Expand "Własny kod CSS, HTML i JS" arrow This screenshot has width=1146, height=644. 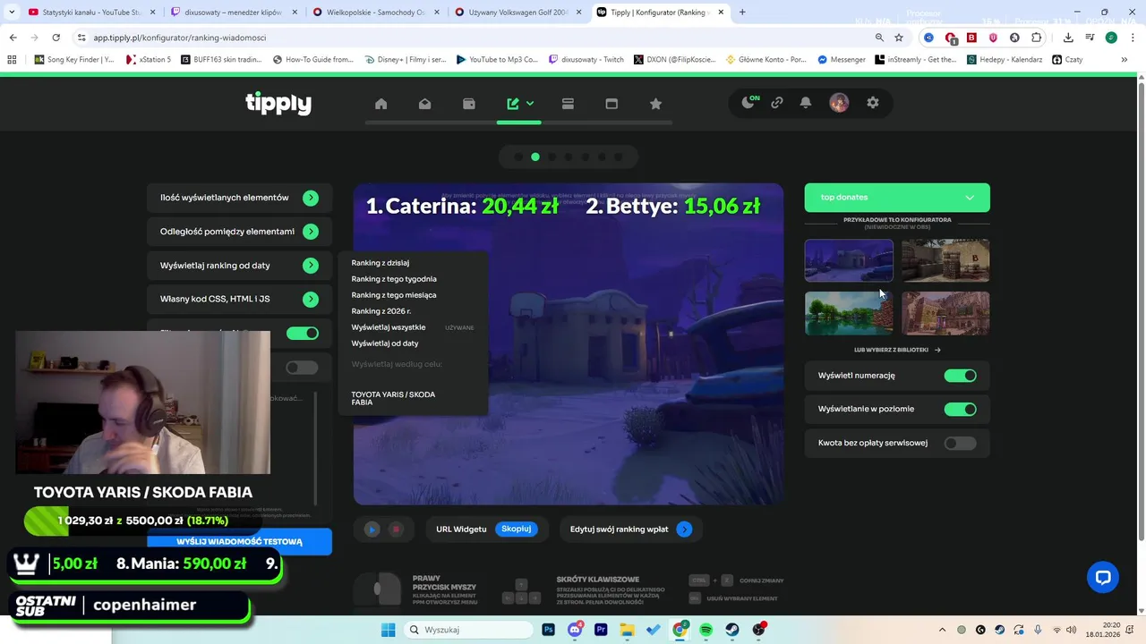(311, 299)
